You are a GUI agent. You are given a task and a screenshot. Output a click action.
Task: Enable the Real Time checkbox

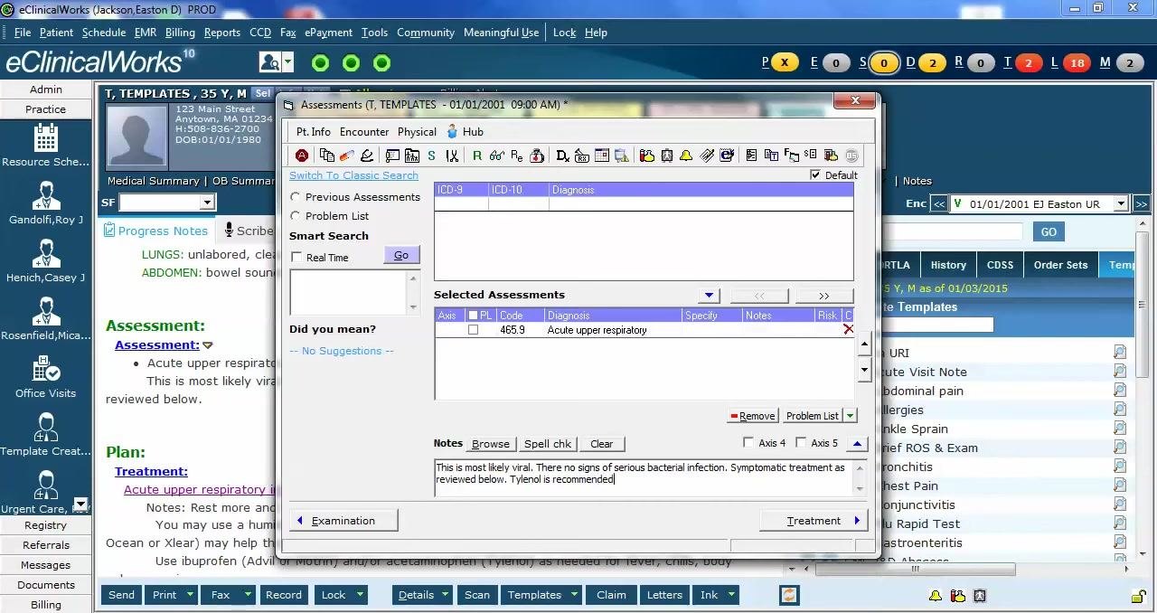(296, 258)
